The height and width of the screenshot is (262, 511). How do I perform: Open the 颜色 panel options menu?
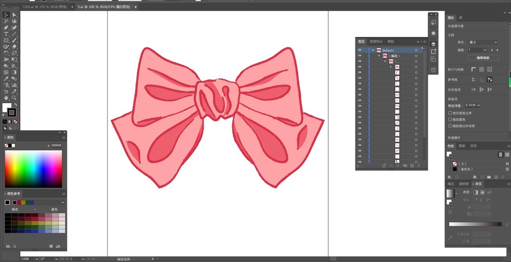click(64, 138)
